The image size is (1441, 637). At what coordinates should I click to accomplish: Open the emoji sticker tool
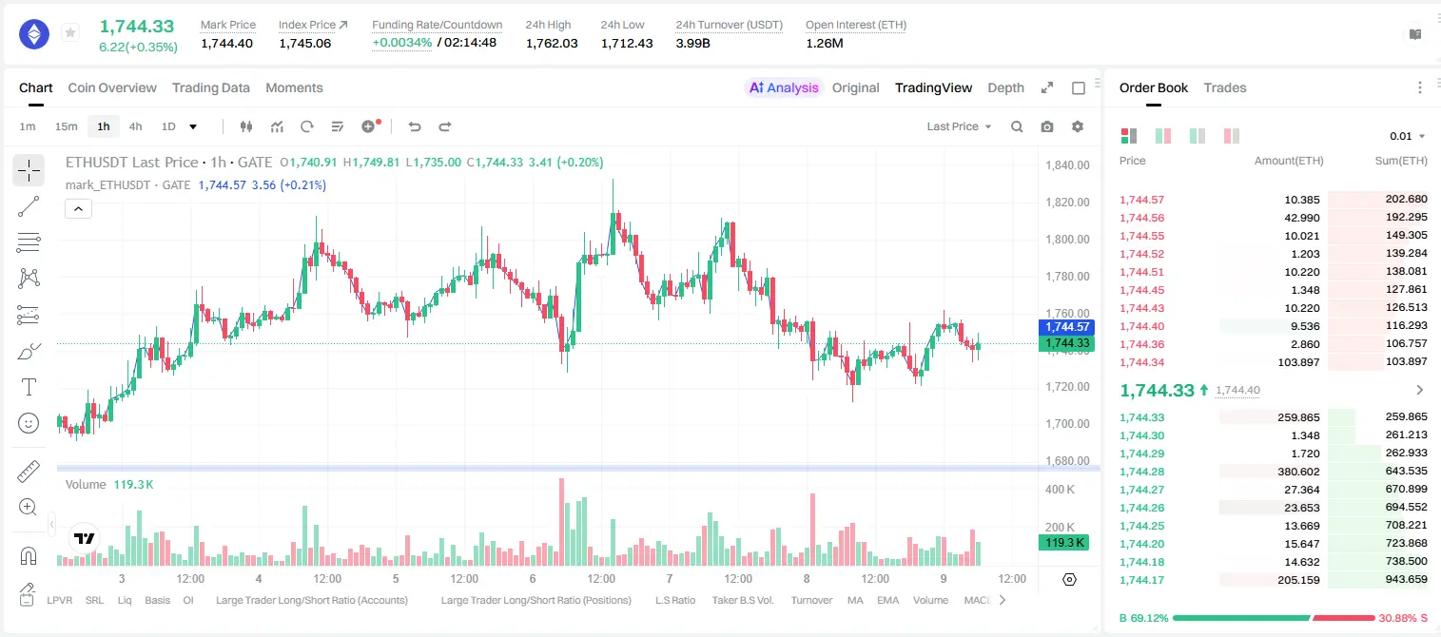29,423
